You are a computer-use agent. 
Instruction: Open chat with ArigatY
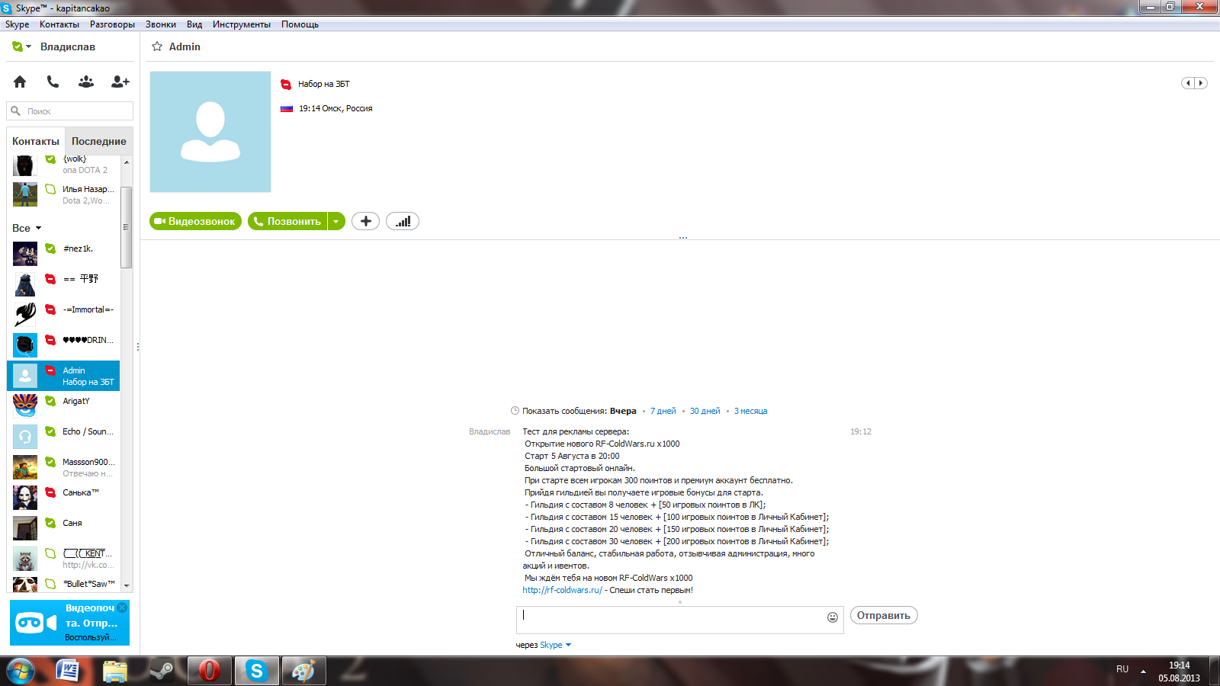pyautogui.click(x=64, y=406)
